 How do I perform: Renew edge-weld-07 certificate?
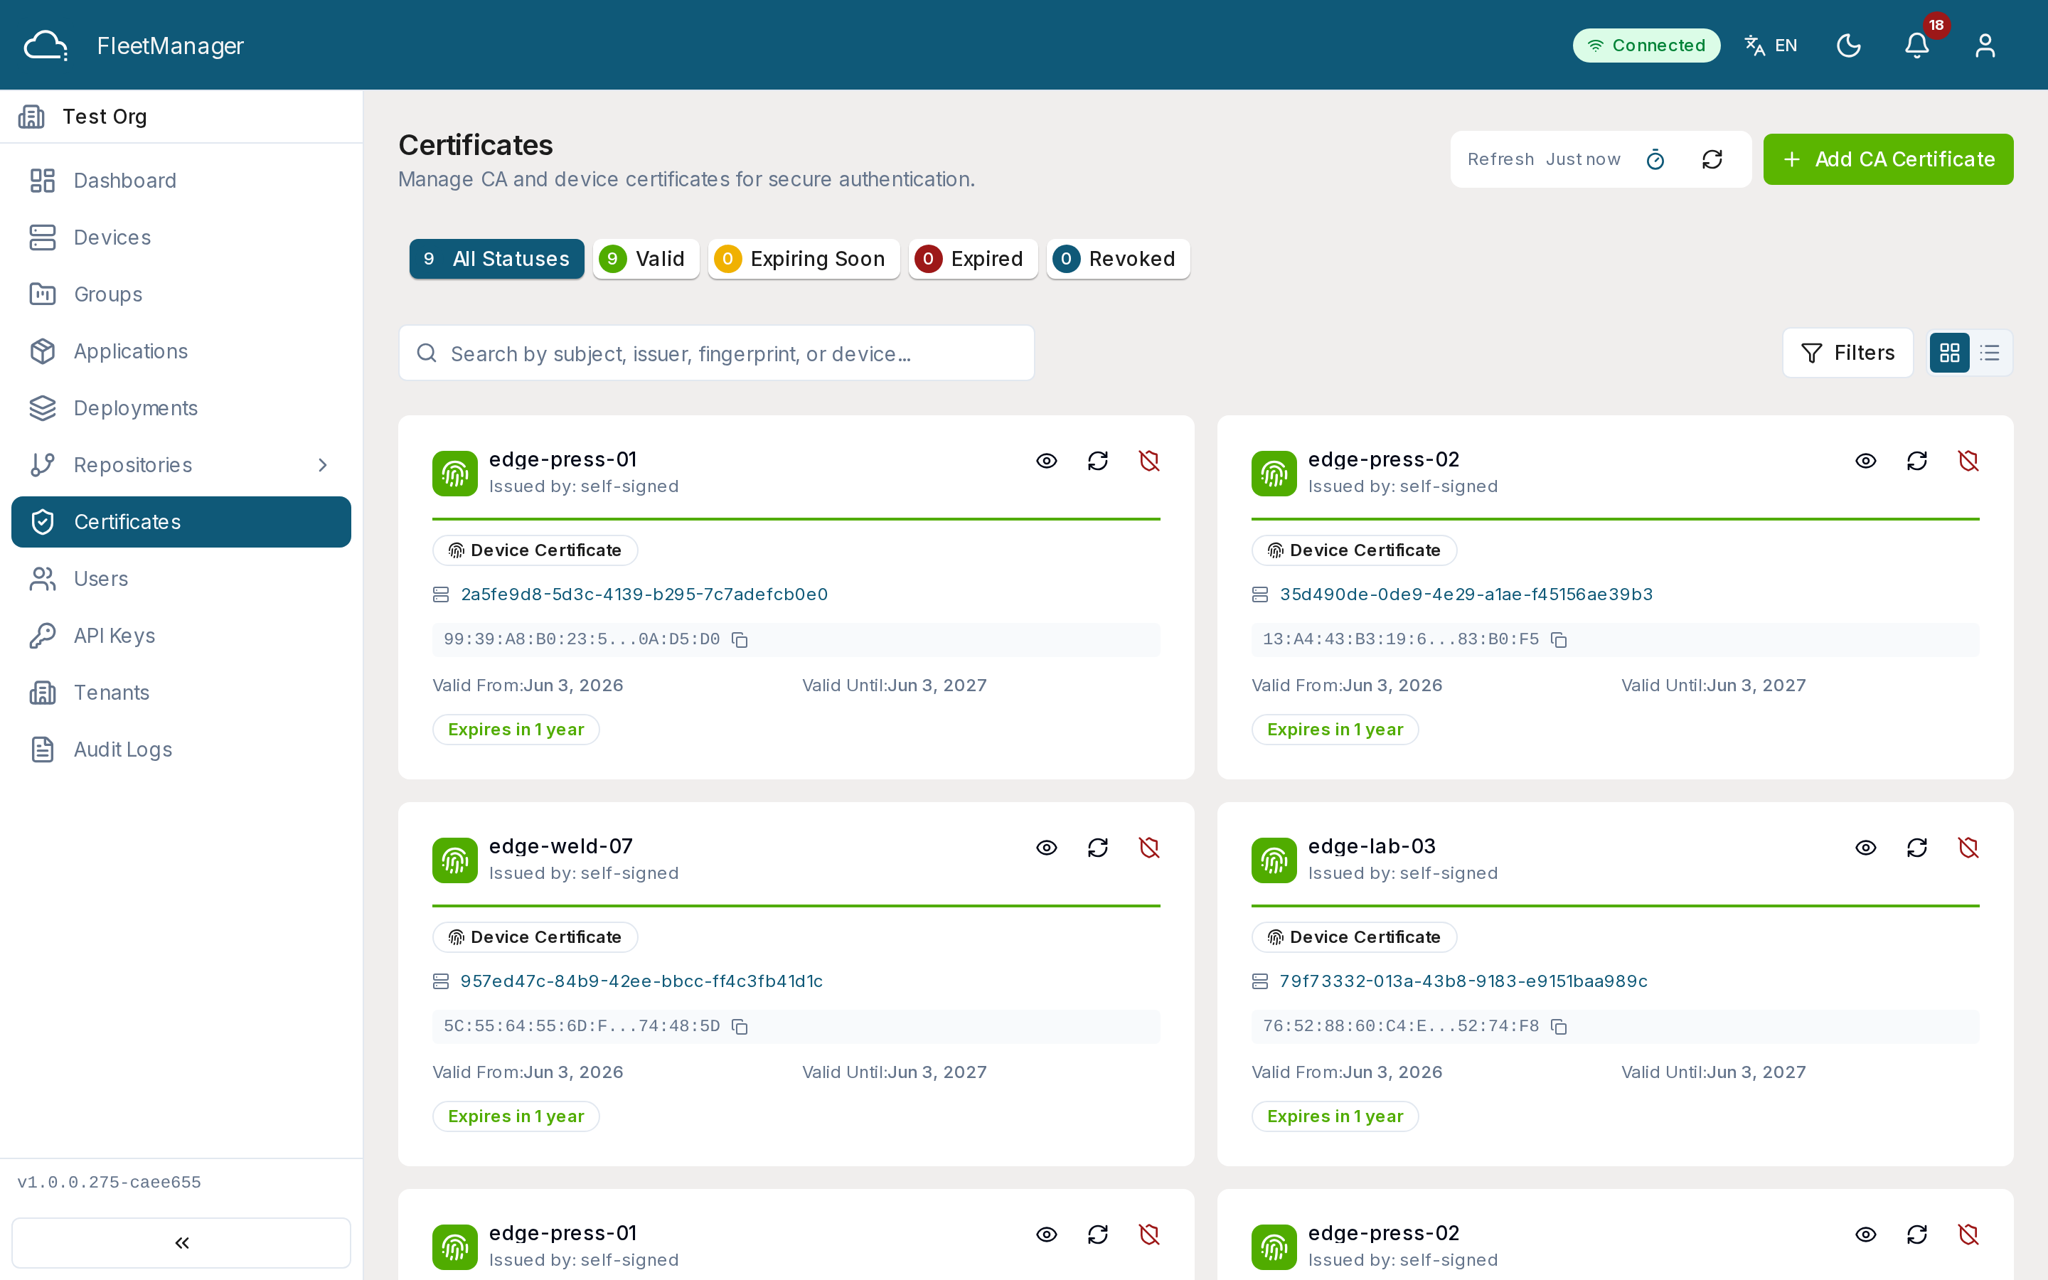click(1098, 848)
